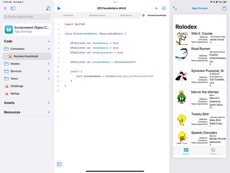Image resolution: width=230 pixels, height=173 pixels.
Task: Expand the Resources section chevron
Action: 49,112
